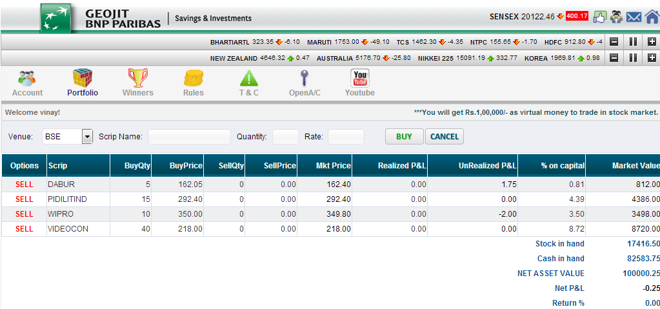Open the Account icon

tap(27, 78)
